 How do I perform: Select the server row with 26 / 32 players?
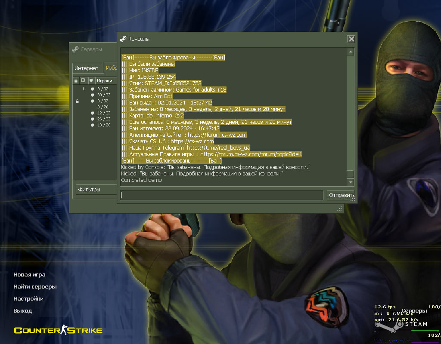tap(95, 119)
